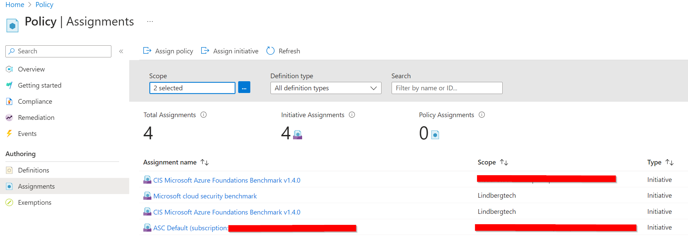Focus the Filter by name or ID box
The height and width of the screenshot is (239, 688).
click(x=447, y=88)
